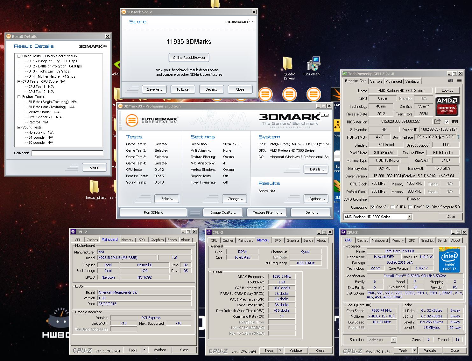The image size is (472, 361).
Task: Click the GPU-Z title bar icon
Action: pos(345,73)
